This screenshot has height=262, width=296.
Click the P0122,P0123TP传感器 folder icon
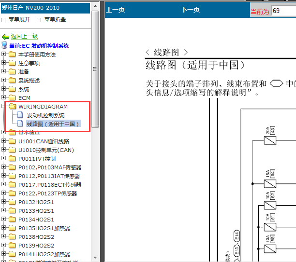pyautogui.click(x=12, y=193)
